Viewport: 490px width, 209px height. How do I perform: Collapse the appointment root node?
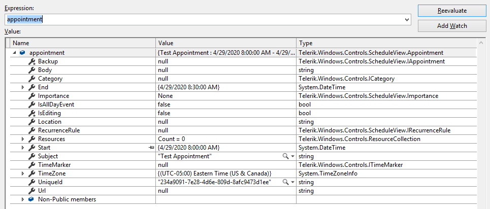14,53
